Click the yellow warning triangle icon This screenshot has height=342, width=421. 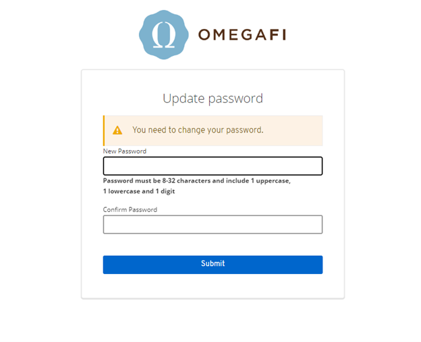click(x=117, y=131)
